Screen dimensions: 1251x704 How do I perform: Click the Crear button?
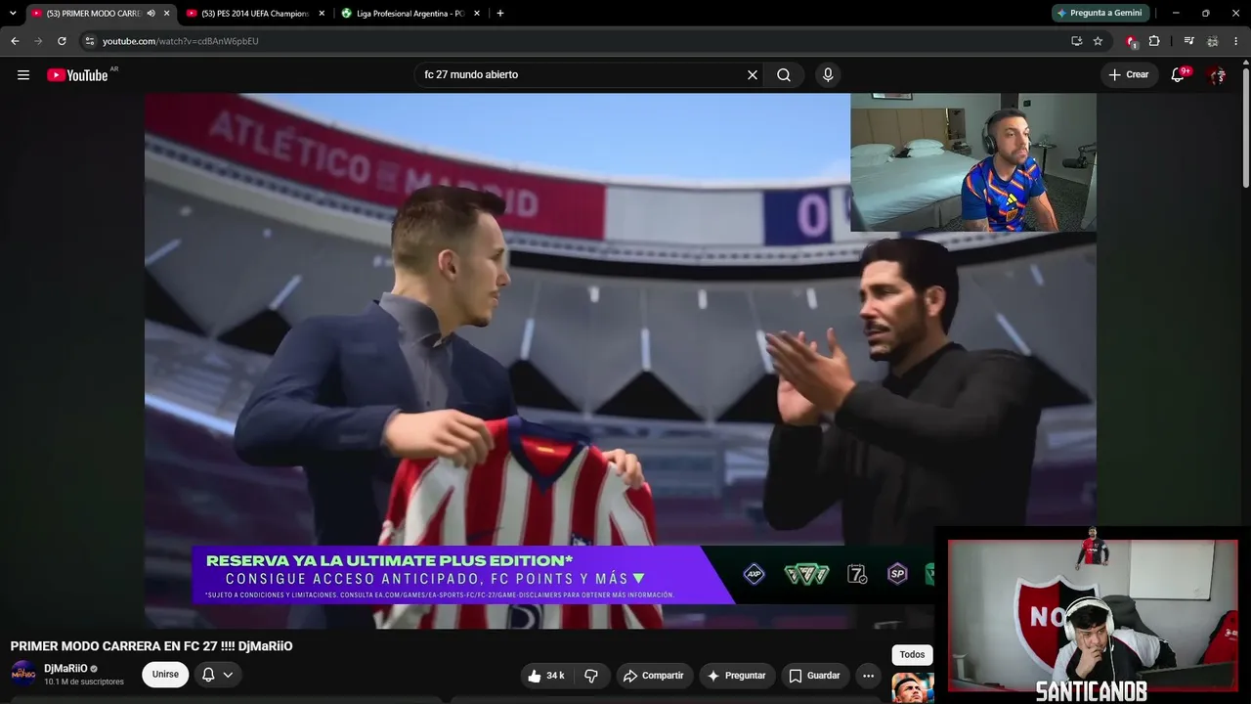pos(1129,75)
